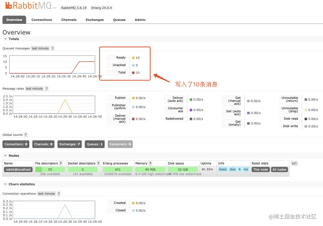Switch to the Channels tab
The width and height of the screenshot is (323, 226).
(x=69, y=20)
